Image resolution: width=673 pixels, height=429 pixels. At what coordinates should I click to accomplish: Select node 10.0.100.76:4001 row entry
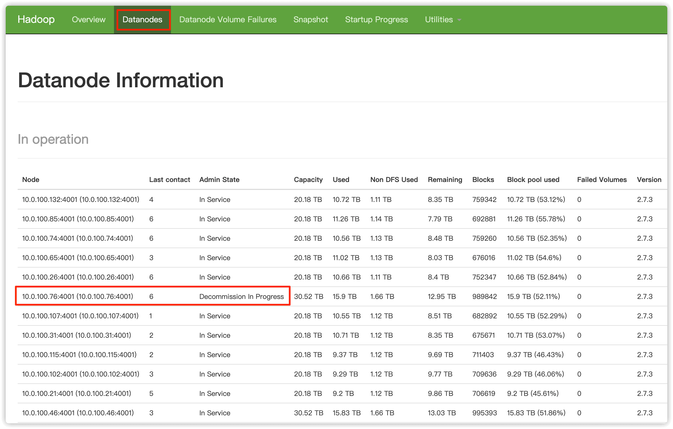click(x=78, y=296)
